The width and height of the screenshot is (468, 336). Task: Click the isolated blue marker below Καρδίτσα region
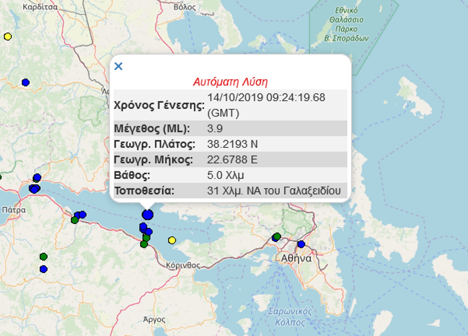(x=26, y=82)
